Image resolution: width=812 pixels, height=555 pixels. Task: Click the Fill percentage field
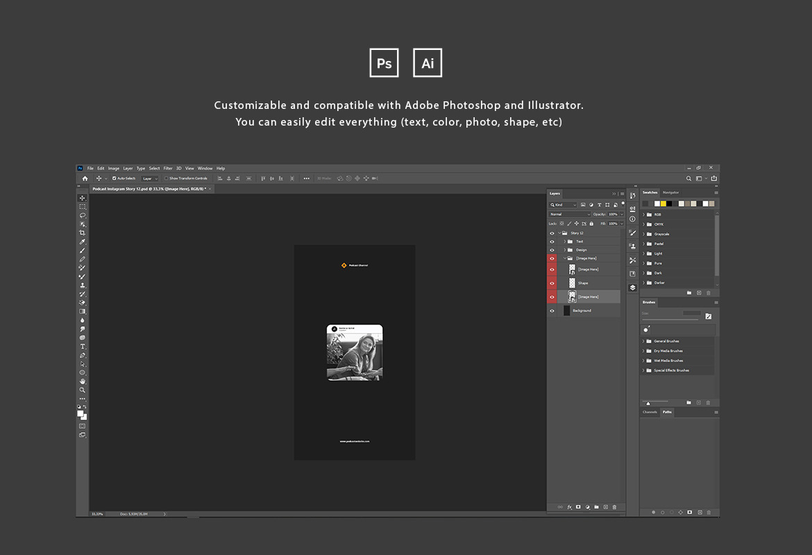tap(613, 223)
